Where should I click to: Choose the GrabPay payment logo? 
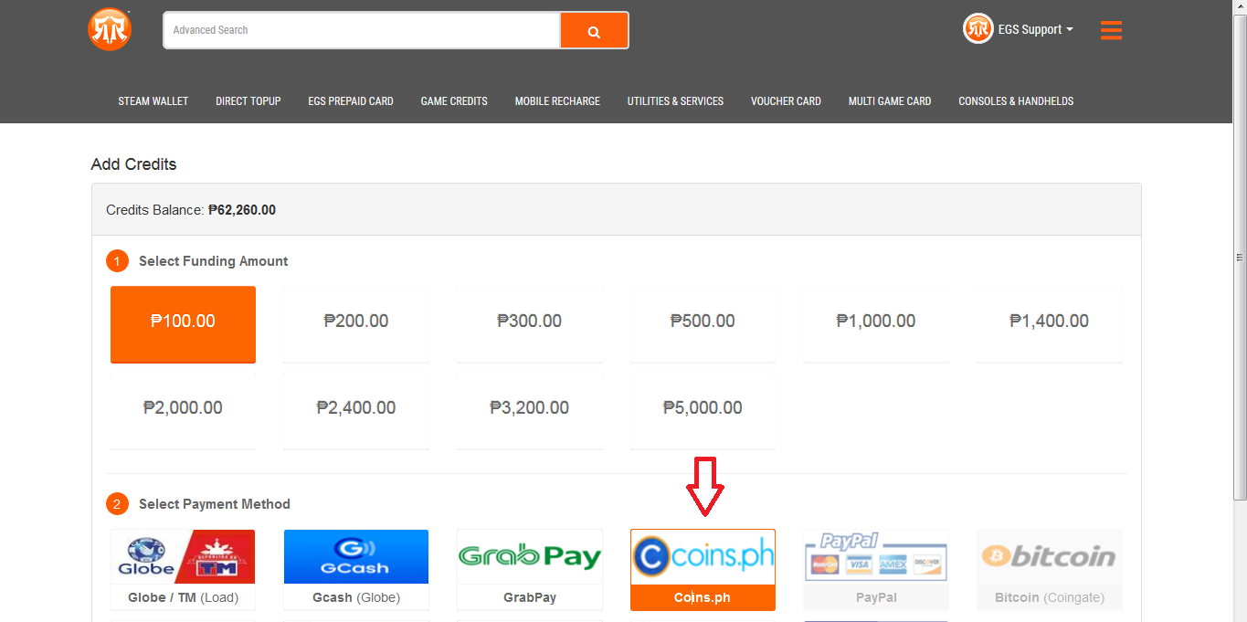click(x=530, y=556)
